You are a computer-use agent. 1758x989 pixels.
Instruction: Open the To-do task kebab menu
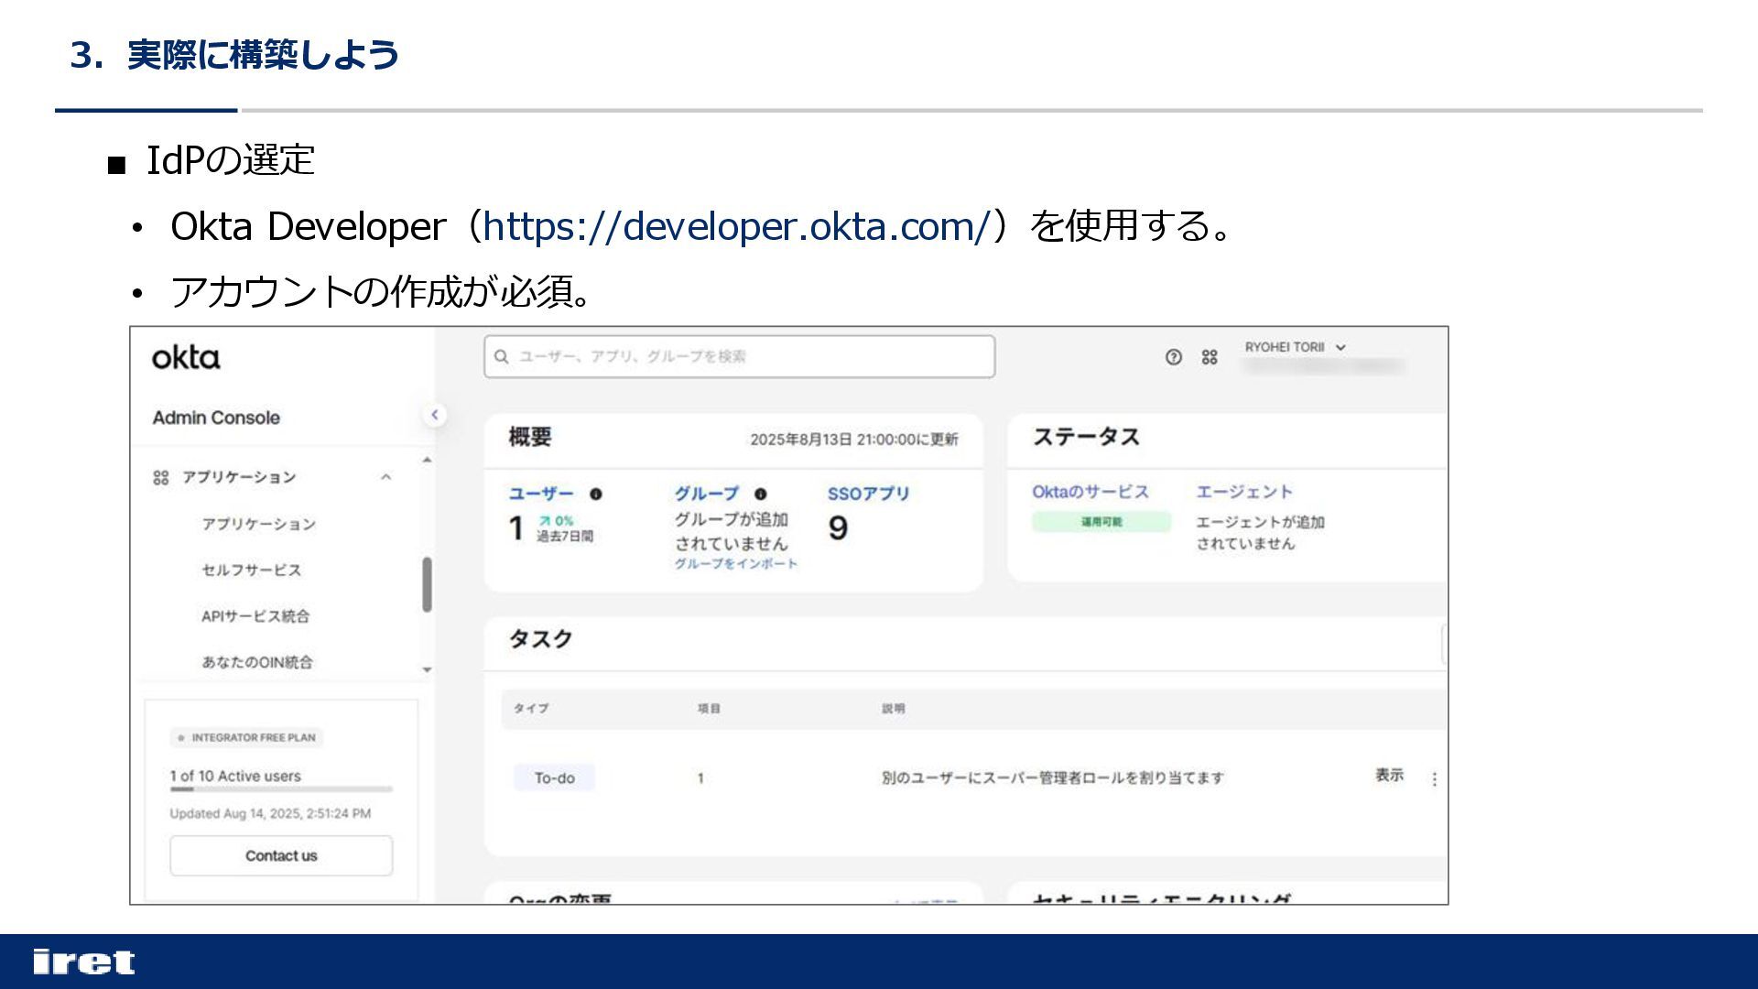point(1434,778)
